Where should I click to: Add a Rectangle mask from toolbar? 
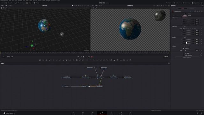pyautogui.click(x=87, y=60)
